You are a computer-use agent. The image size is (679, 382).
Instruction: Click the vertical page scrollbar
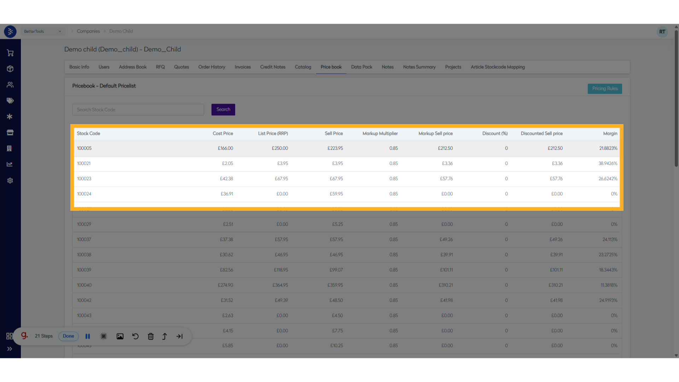click(676, 99)
